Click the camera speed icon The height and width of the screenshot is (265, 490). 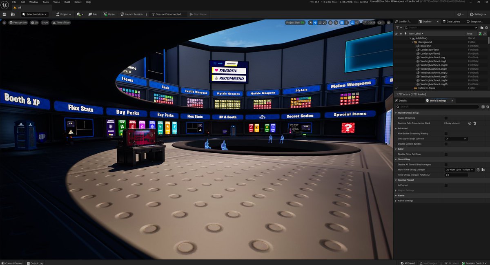[381, 22]
